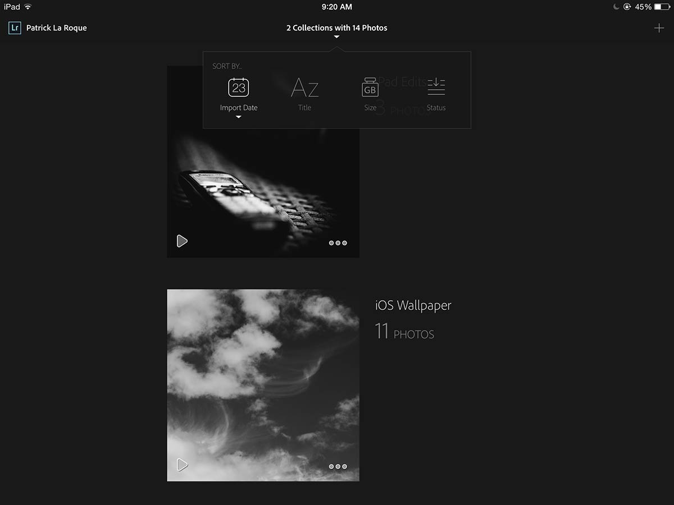Screen dimensions: 674x505
Task: Choose the Title sort label
Action: coord(304,108)
